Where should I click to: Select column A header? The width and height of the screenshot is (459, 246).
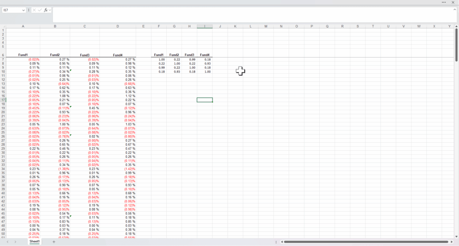[x=23, y=26]
